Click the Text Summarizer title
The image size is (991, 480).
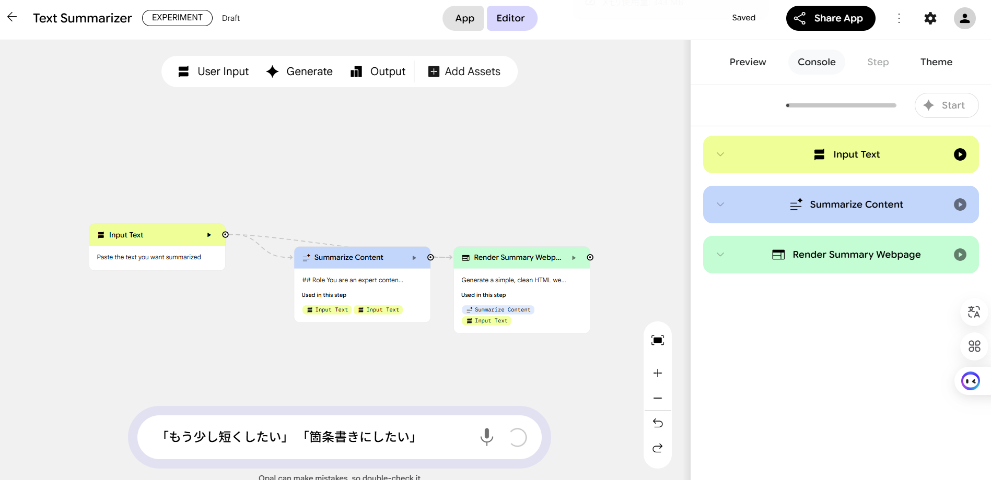tap(83, 18)
